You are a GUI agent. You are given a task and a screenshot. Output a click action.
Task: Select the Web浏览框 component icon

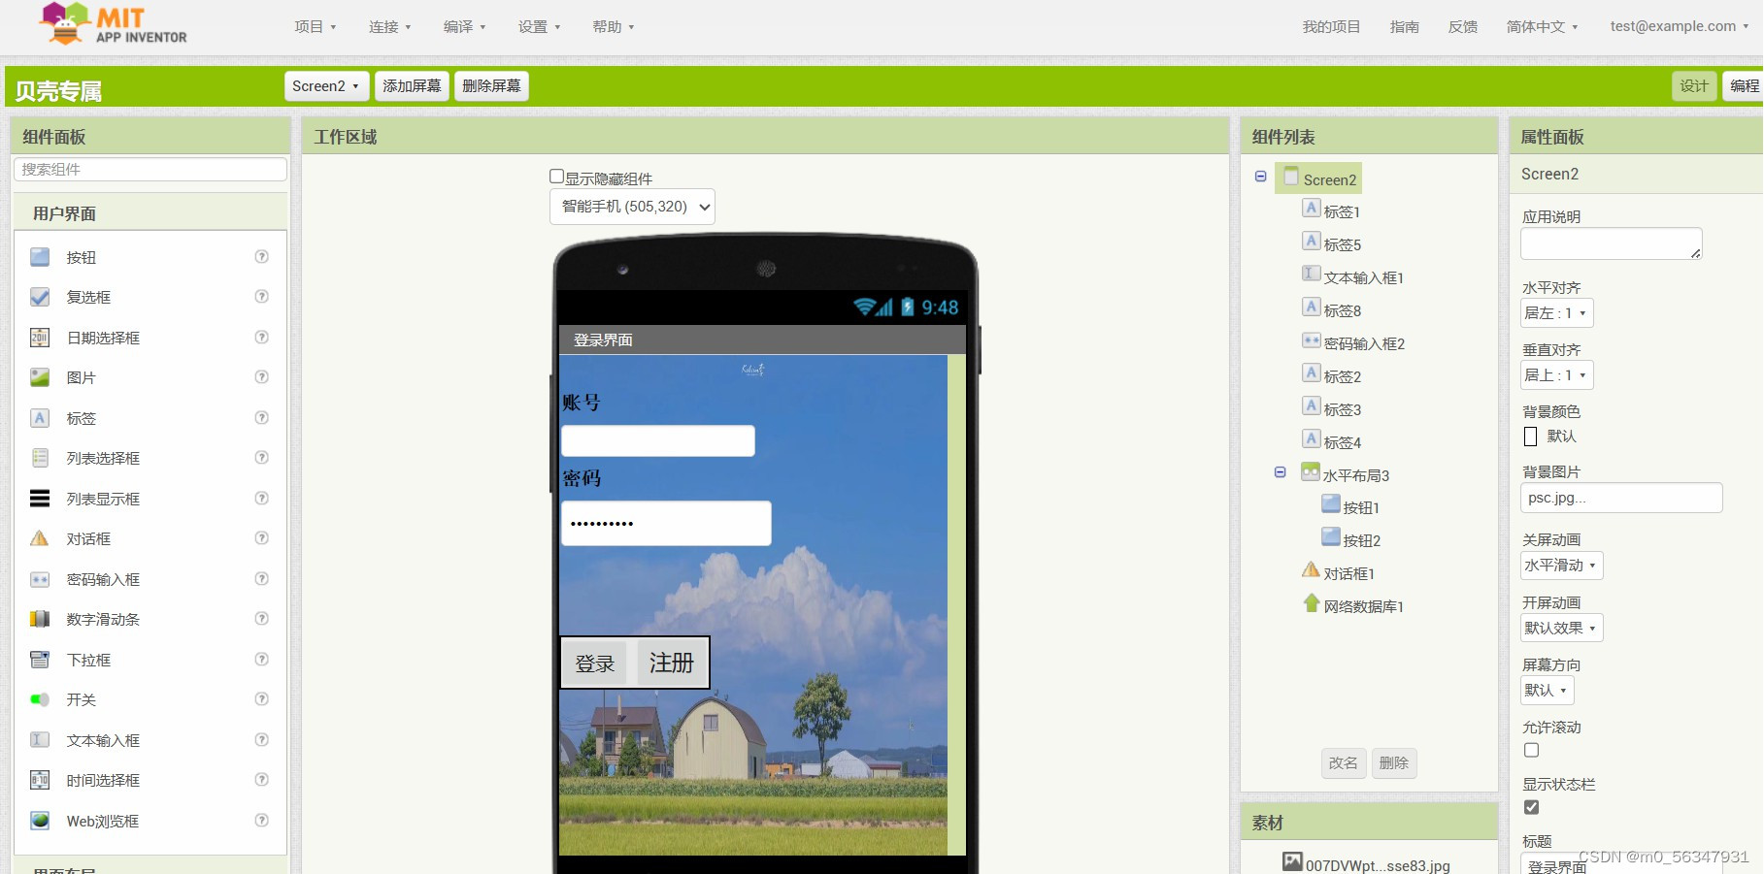pyautogui.click(x=39, y=820)
